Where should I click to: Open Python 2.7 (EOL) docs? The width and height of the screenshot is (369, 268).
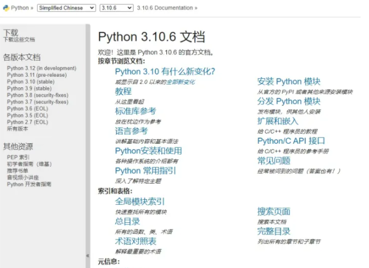point(27,122)
